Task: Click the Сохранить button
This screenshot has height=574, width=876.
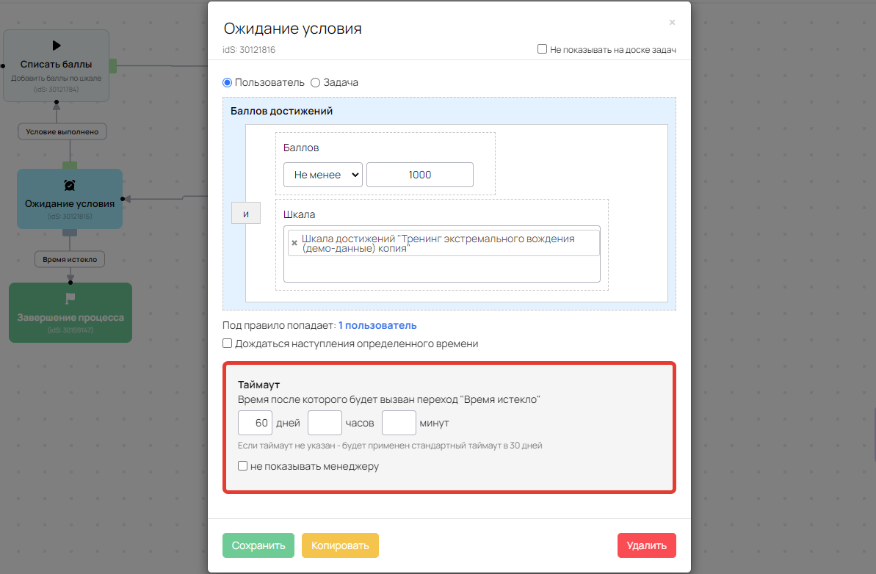Action: [258, 545]
